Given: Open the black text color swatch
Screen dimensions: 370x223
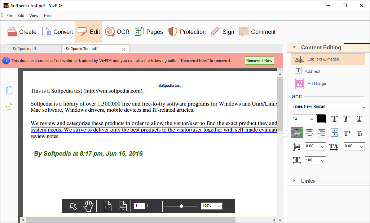Looking at the screenshot, I should click(x=321, y=119).
